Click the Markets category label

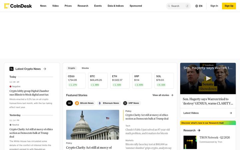point(129,141)
